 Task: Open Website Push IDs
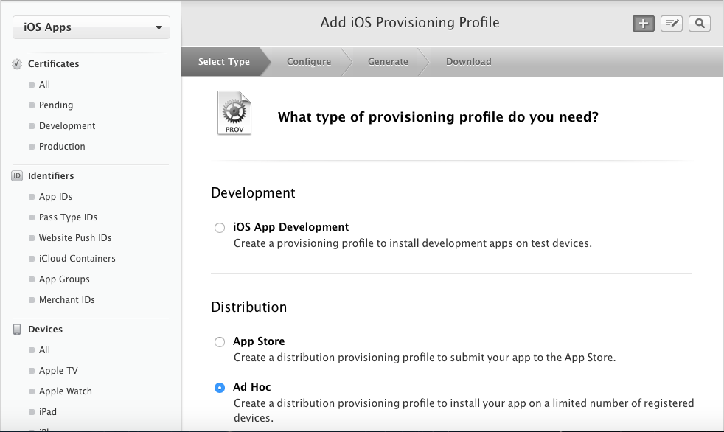pos(75,237)
